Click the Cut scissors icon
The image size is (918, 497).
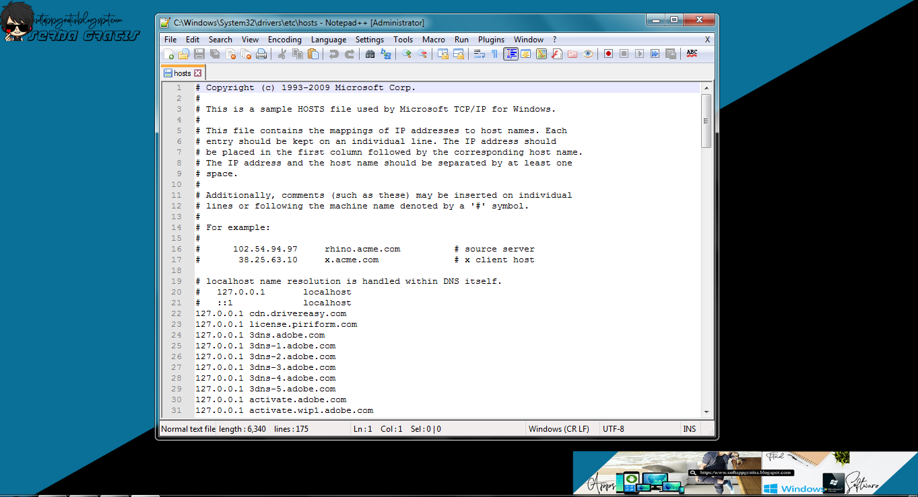pos(282,54)
